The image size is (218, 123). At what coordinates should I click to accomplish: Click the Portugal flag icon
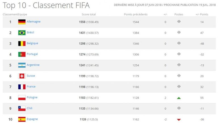(22, 54)
